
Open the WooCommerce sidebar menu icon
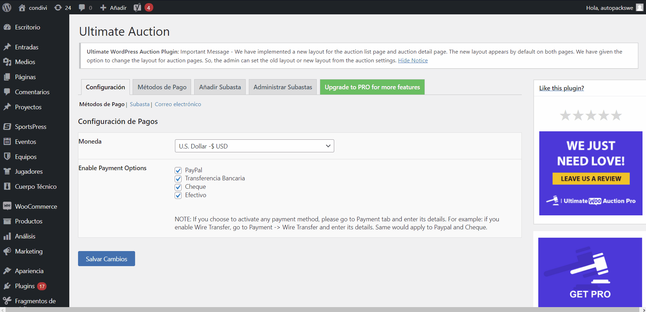(7, 206)
